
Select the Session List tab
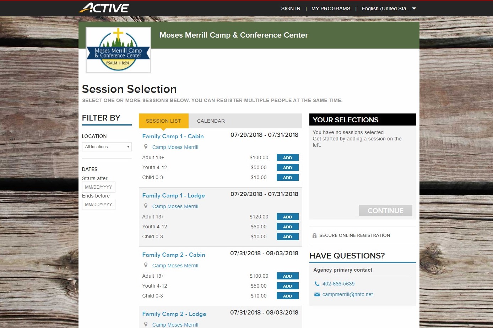(163, 121)
